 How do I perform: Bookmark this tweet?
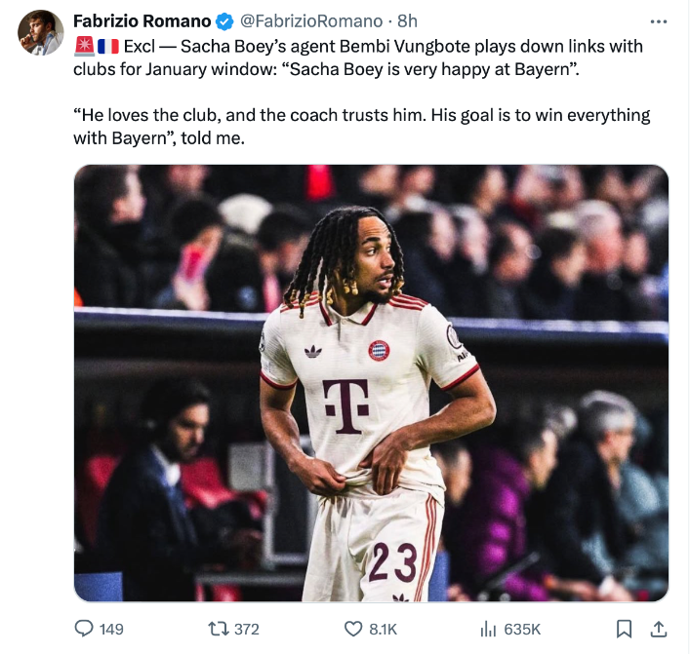624,629
